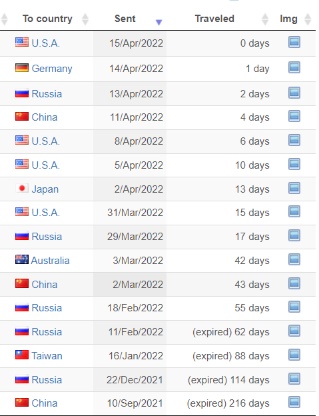Open image icon for the 15/Apr/2022 postcard
Viewport: 319px width, 416px height.
pyautogui.click(x=294, y=42)
